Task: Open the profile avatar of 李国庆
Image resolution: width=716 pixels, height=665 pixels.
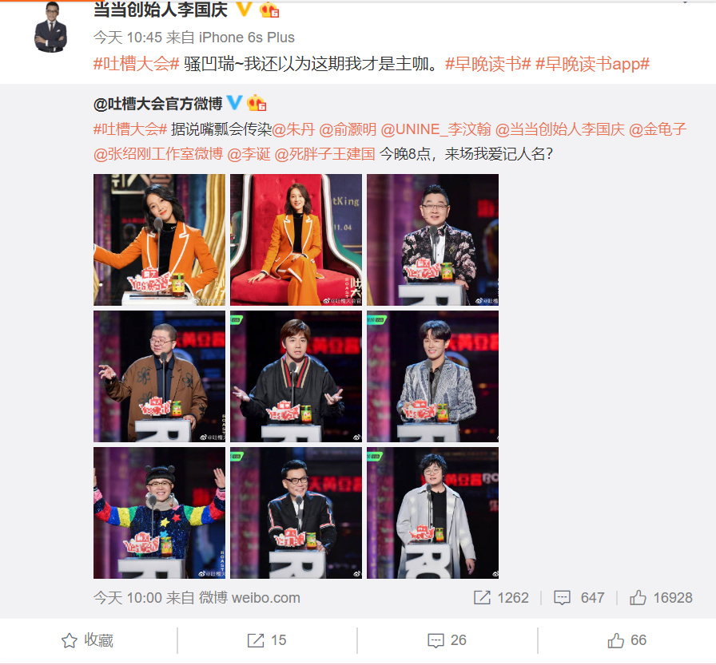Action: 50,27
